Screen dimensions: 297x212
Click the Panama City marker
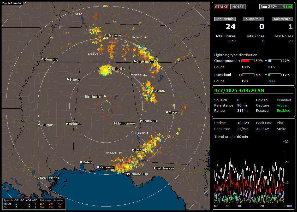128,174
